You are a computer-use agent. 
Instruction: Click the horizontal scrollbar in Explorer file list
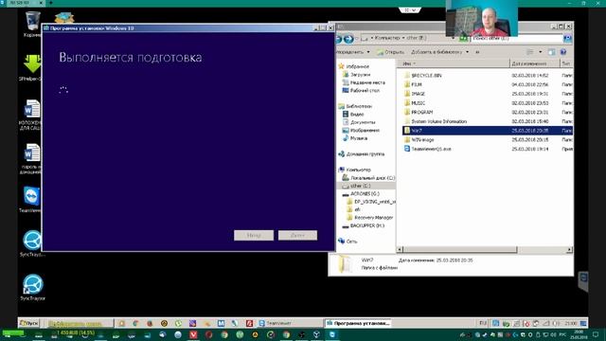[x=460, y=250]
